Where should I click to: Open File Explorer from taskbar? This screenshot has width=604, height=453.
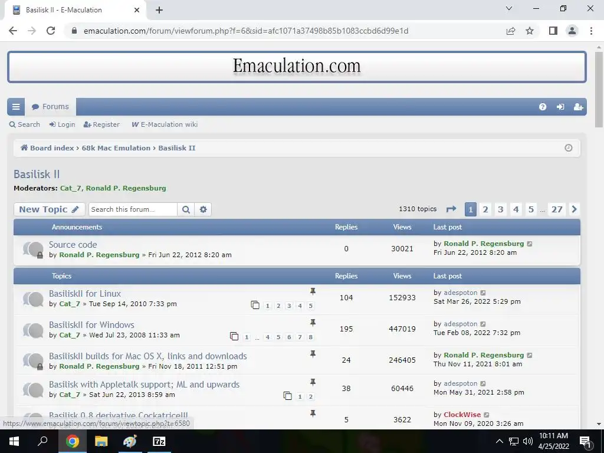click(x=101, y=441)
